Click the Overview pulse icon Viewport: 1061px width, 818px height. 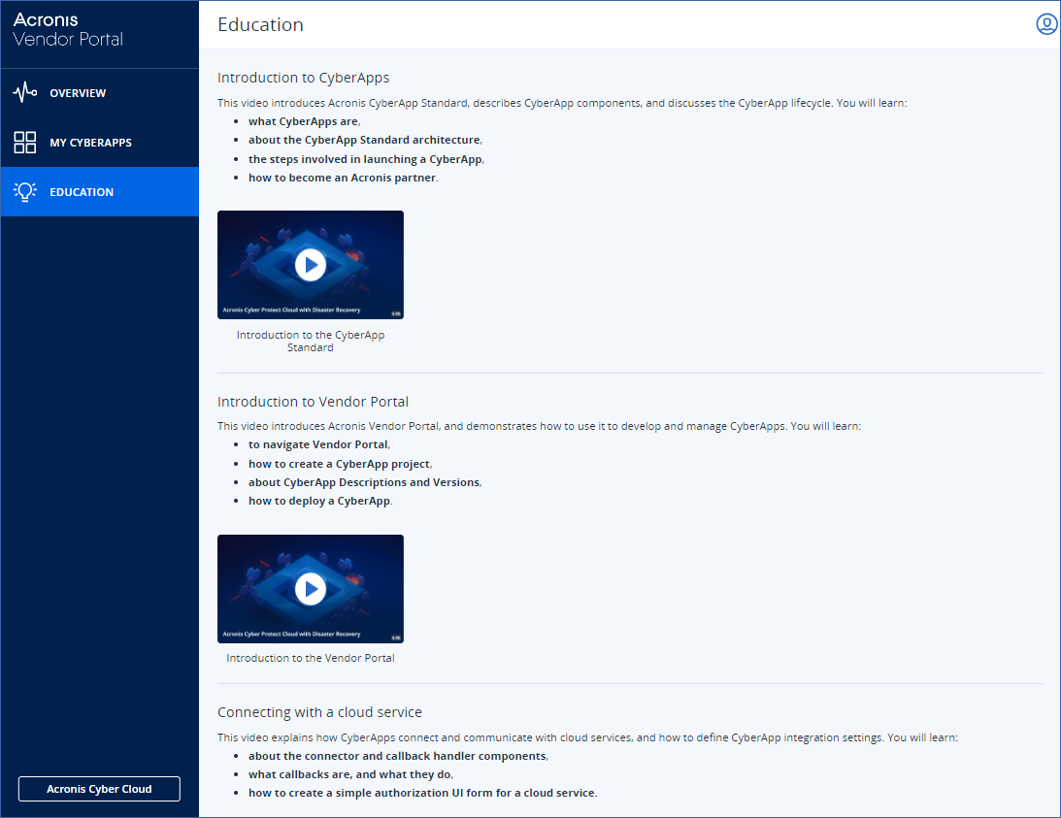[x=25, y=93]
